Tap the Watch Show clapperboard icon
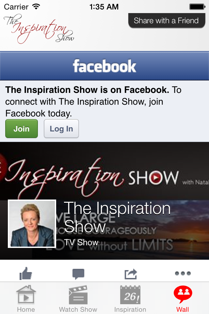The image size is (209, 314). point(78,295)
